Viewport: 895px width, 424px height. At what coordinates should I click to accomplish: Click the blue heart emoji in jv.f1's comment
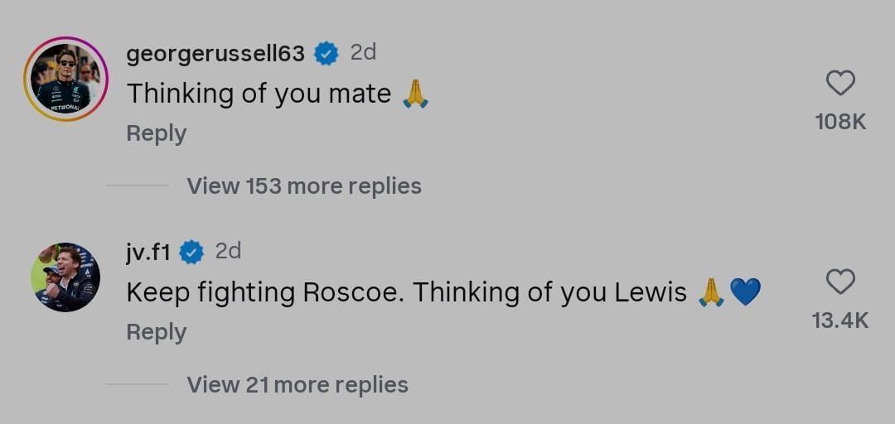[x=745, y=291]
